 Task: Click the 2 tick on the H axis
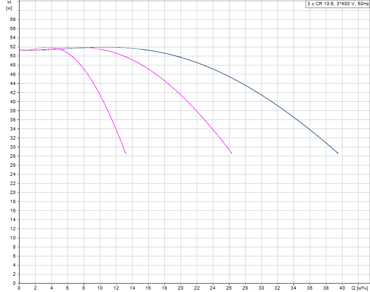pos(14,274)
